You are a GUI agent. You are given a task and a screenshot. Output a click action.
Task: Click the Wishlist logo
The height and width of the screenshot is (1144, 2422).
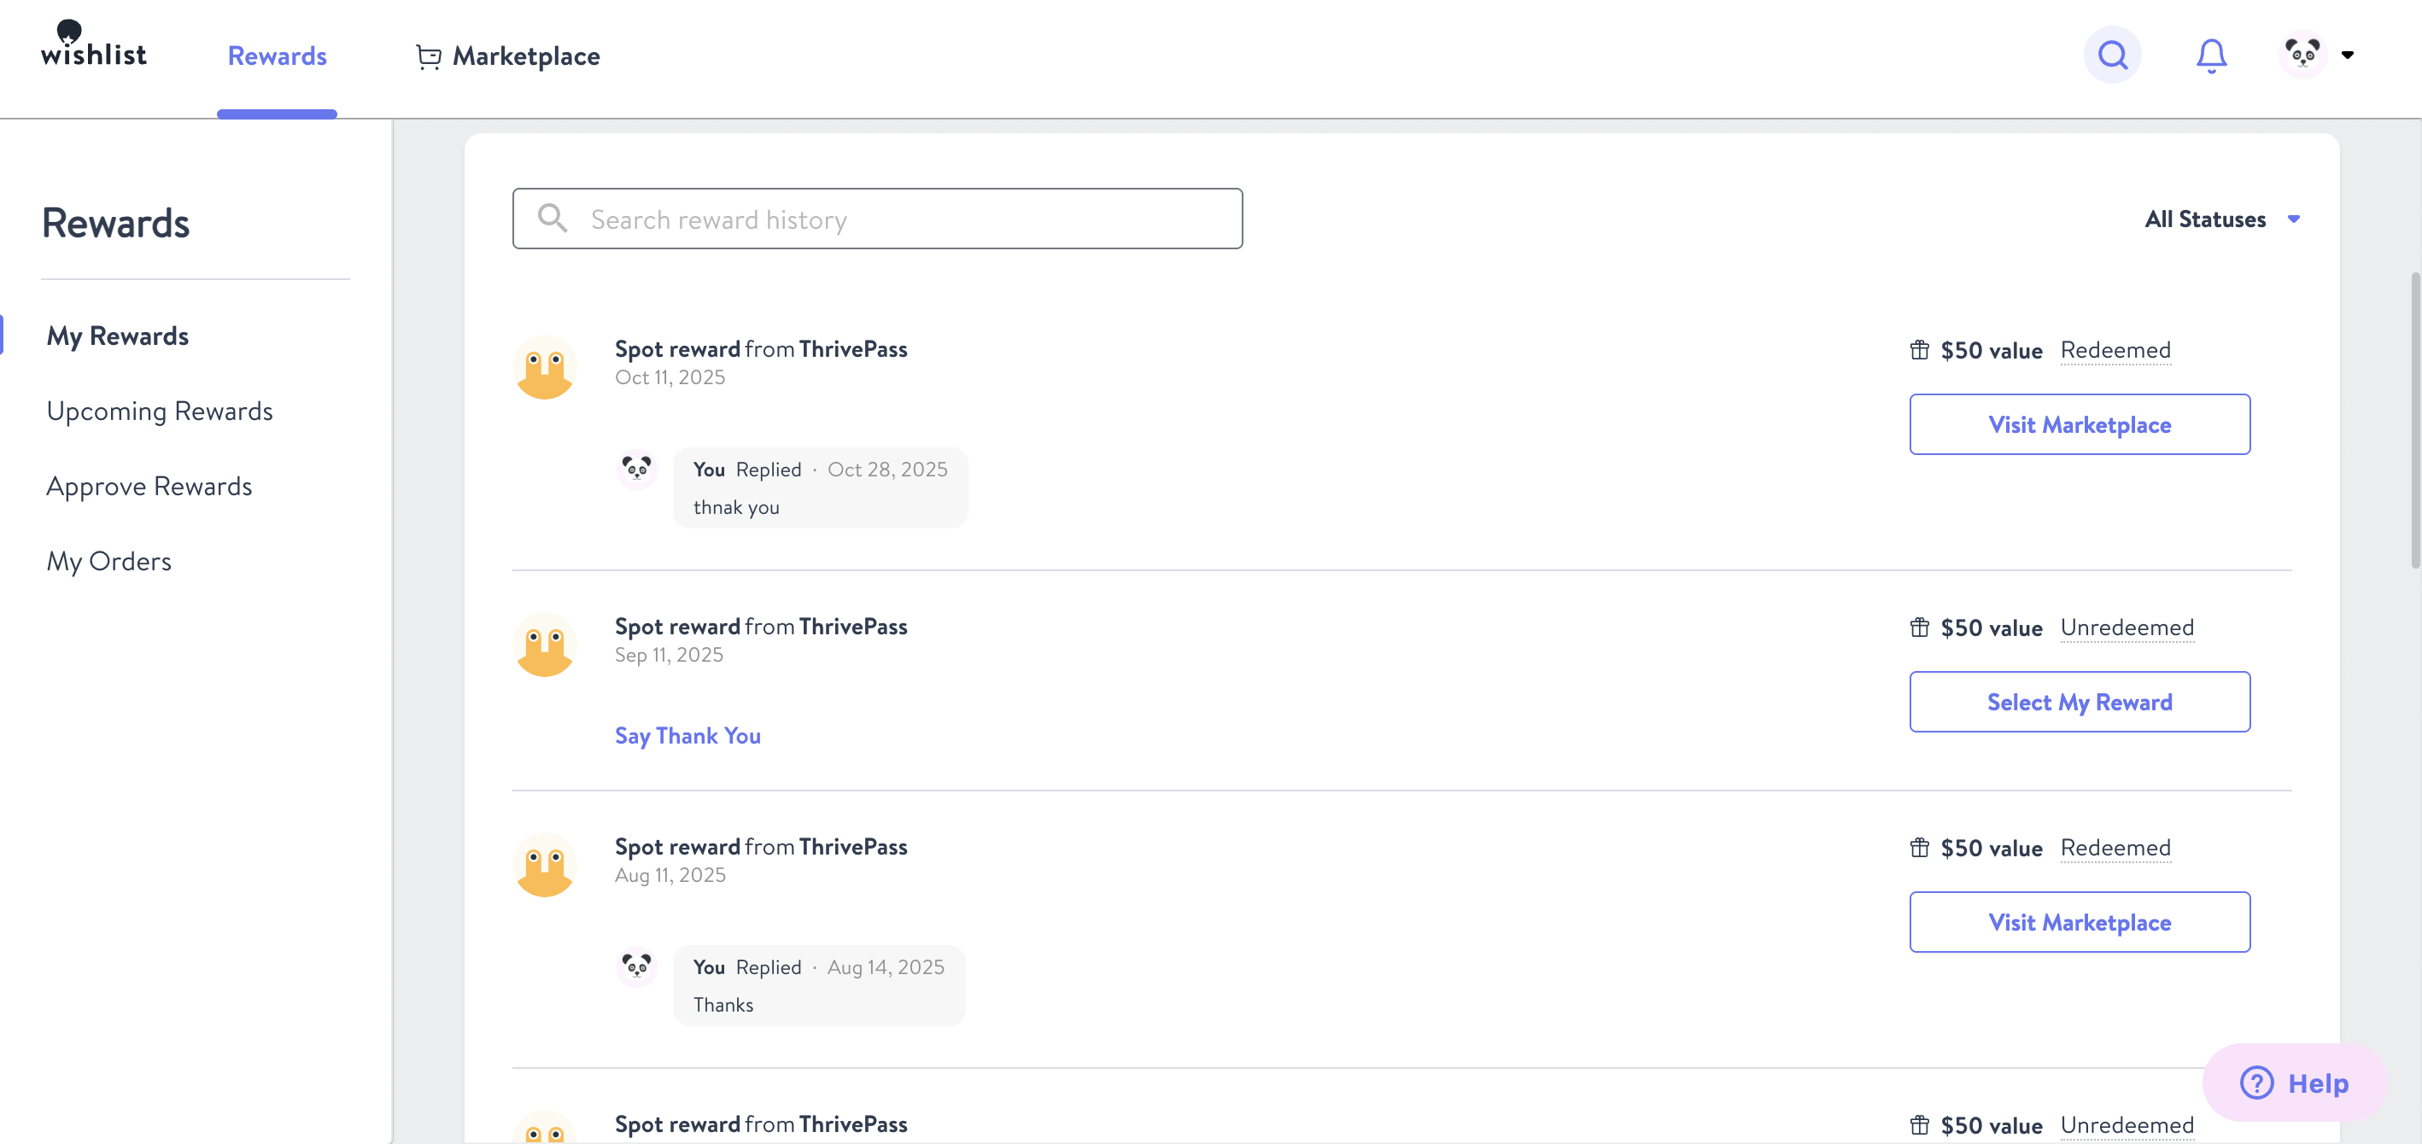pyautogui.click(x=93, y=45)
